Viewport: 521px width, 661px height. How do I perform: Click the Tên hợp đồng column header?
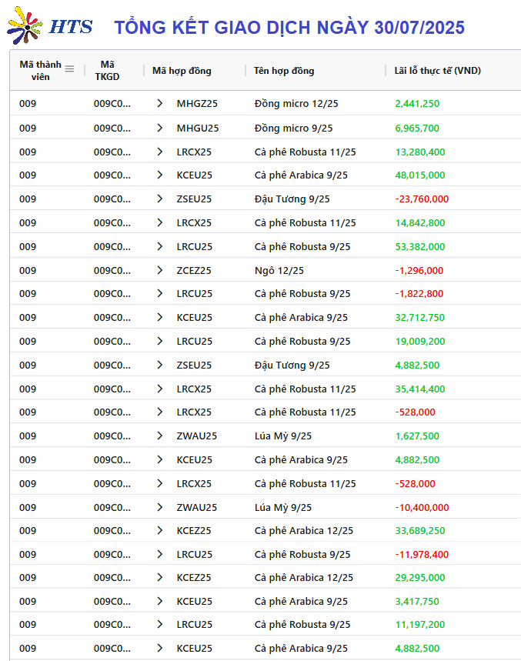(284, 71)
